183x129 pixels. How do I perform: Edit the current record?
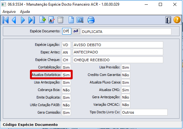[51, 20]
